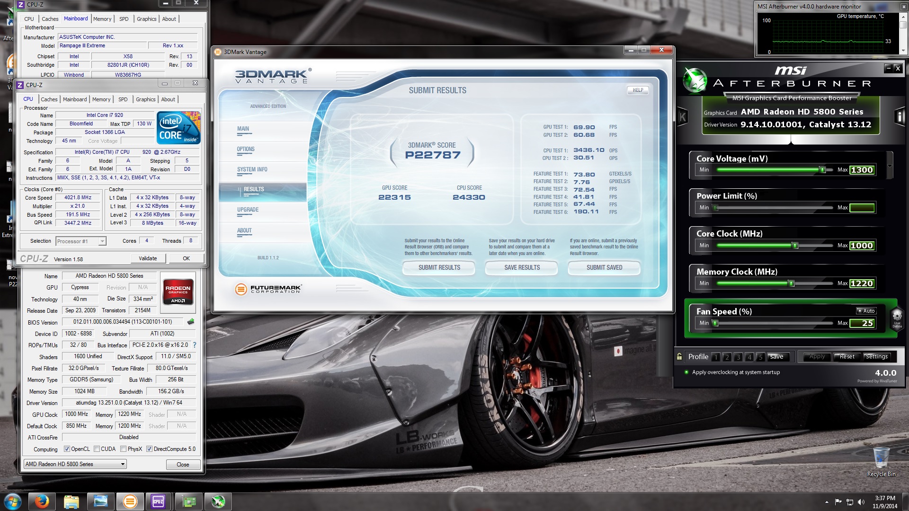Click the CPU-Z OK button
This screenshot has height=511, width=909.
coord(186,258)
